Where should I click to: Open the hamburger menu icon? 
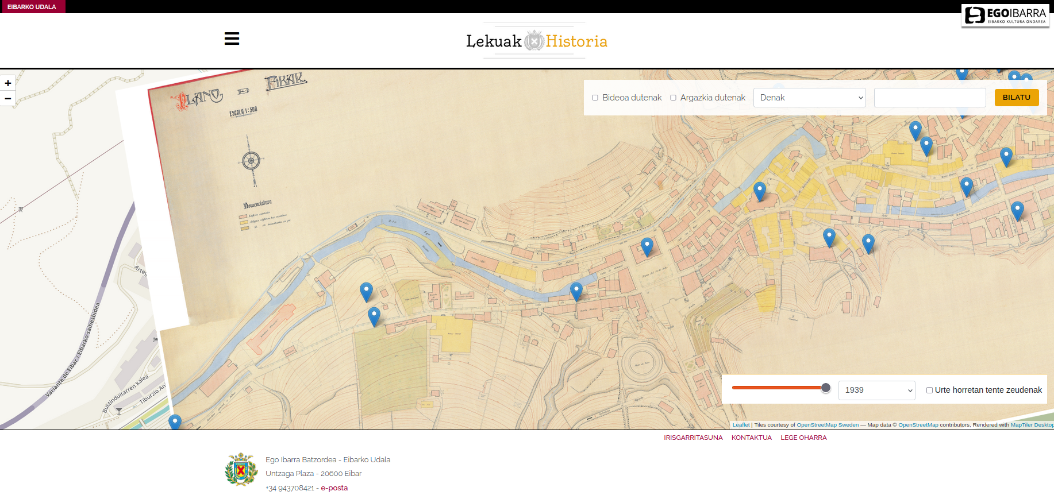(232, 38)
